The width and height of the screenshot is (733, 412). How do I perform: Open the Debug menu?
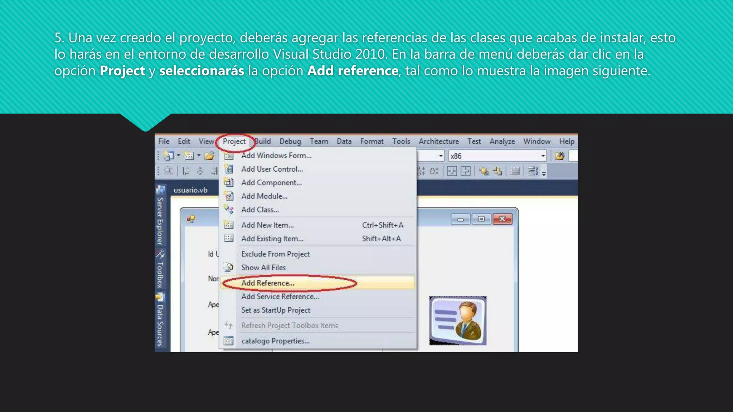tap(290, 141)
